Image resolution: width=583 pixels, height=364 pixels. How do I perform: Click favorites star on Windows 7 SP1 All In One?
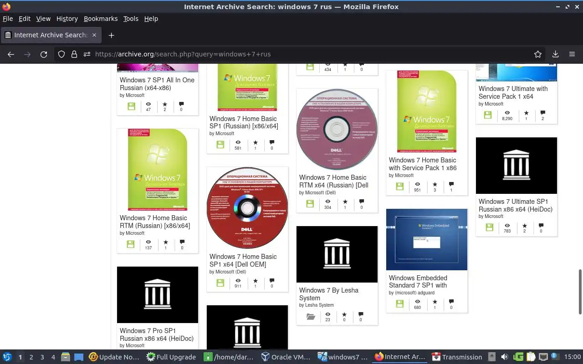tap(165, 104)
